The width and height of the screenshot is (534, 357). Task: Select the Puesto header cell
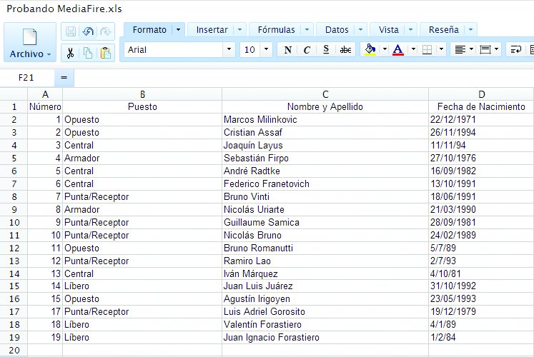point(142,107)
